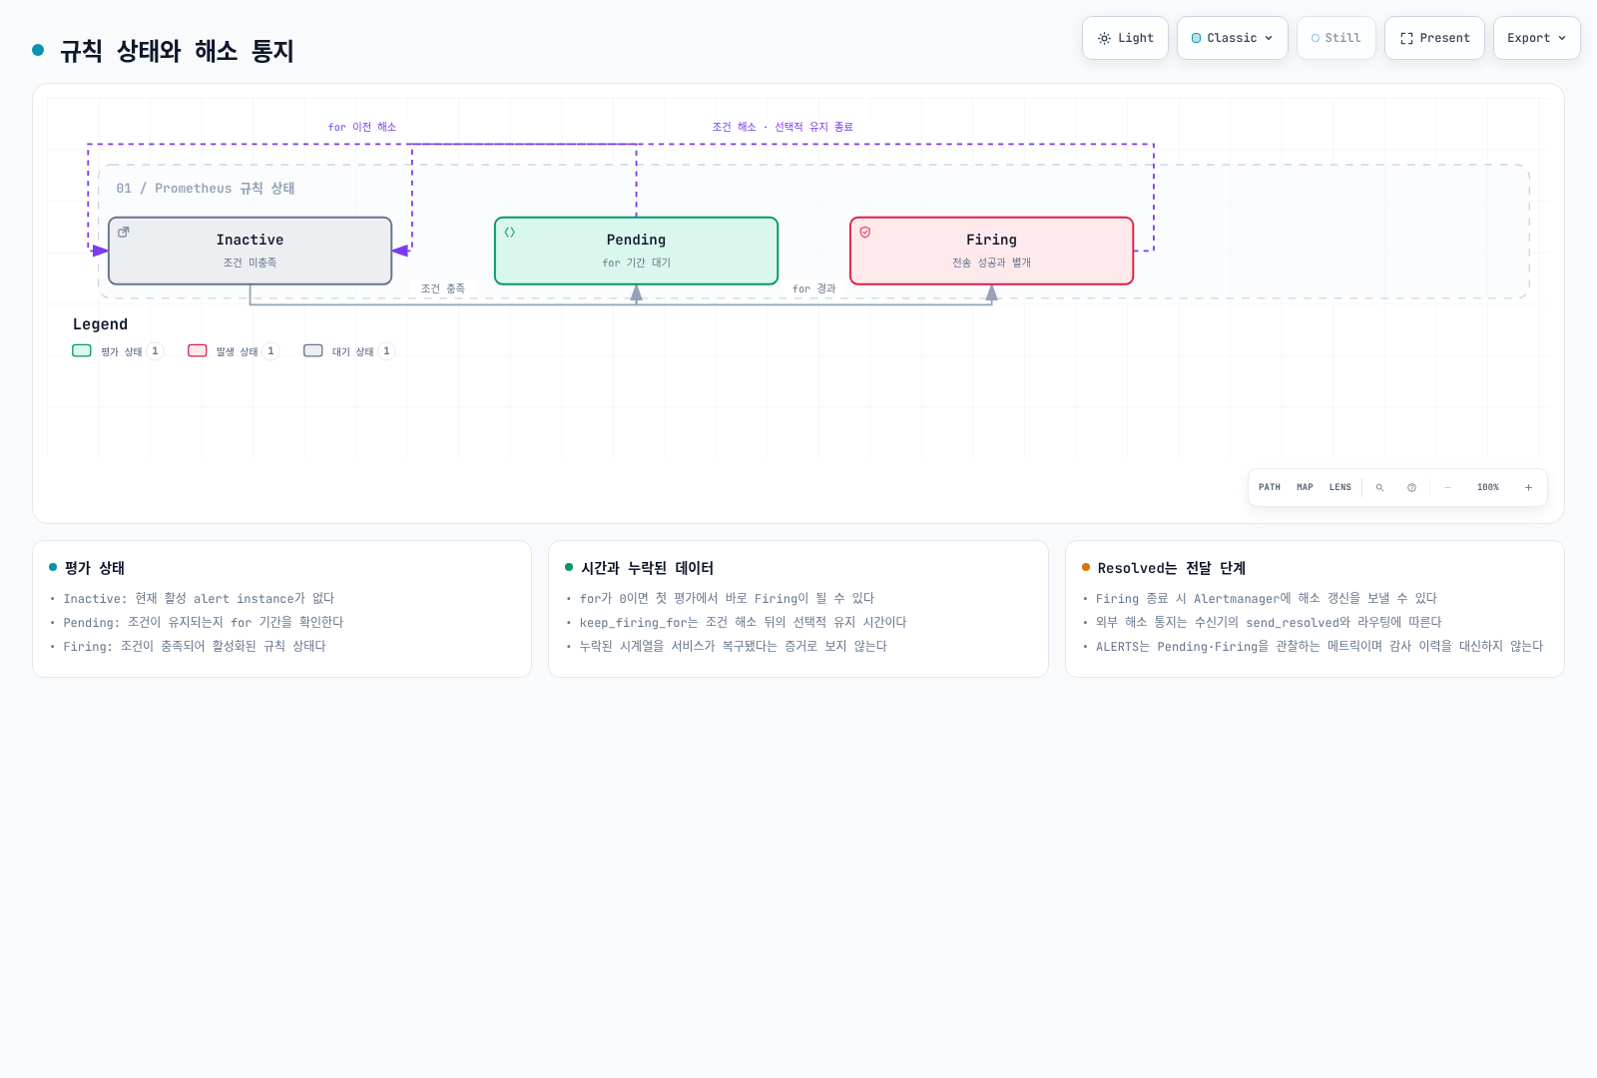Screen dimensions: 1597x1078
Task: Zoom in with the plus button
Action: tap(1528, 487)
